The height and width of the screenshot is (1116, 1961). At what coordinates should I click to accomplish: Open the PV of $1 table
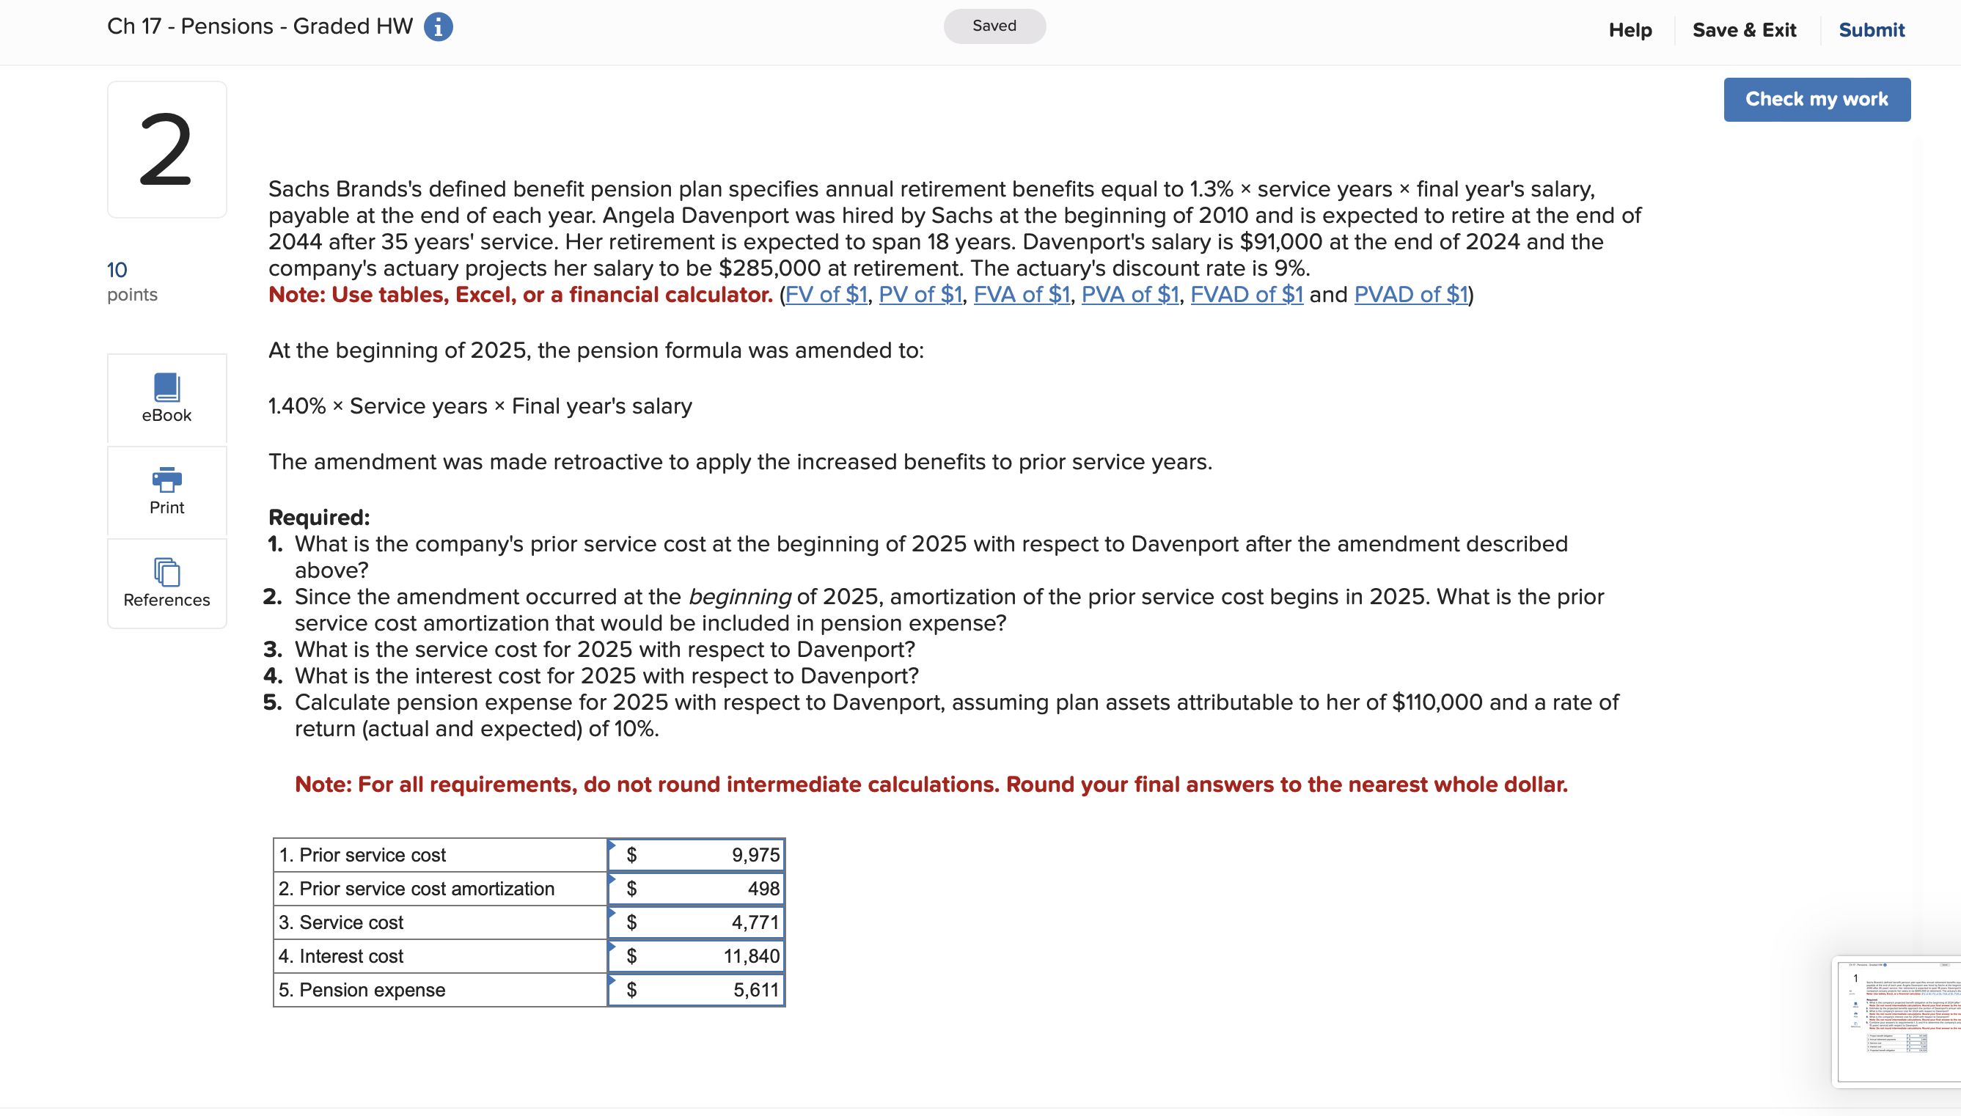tap(920, 294)
